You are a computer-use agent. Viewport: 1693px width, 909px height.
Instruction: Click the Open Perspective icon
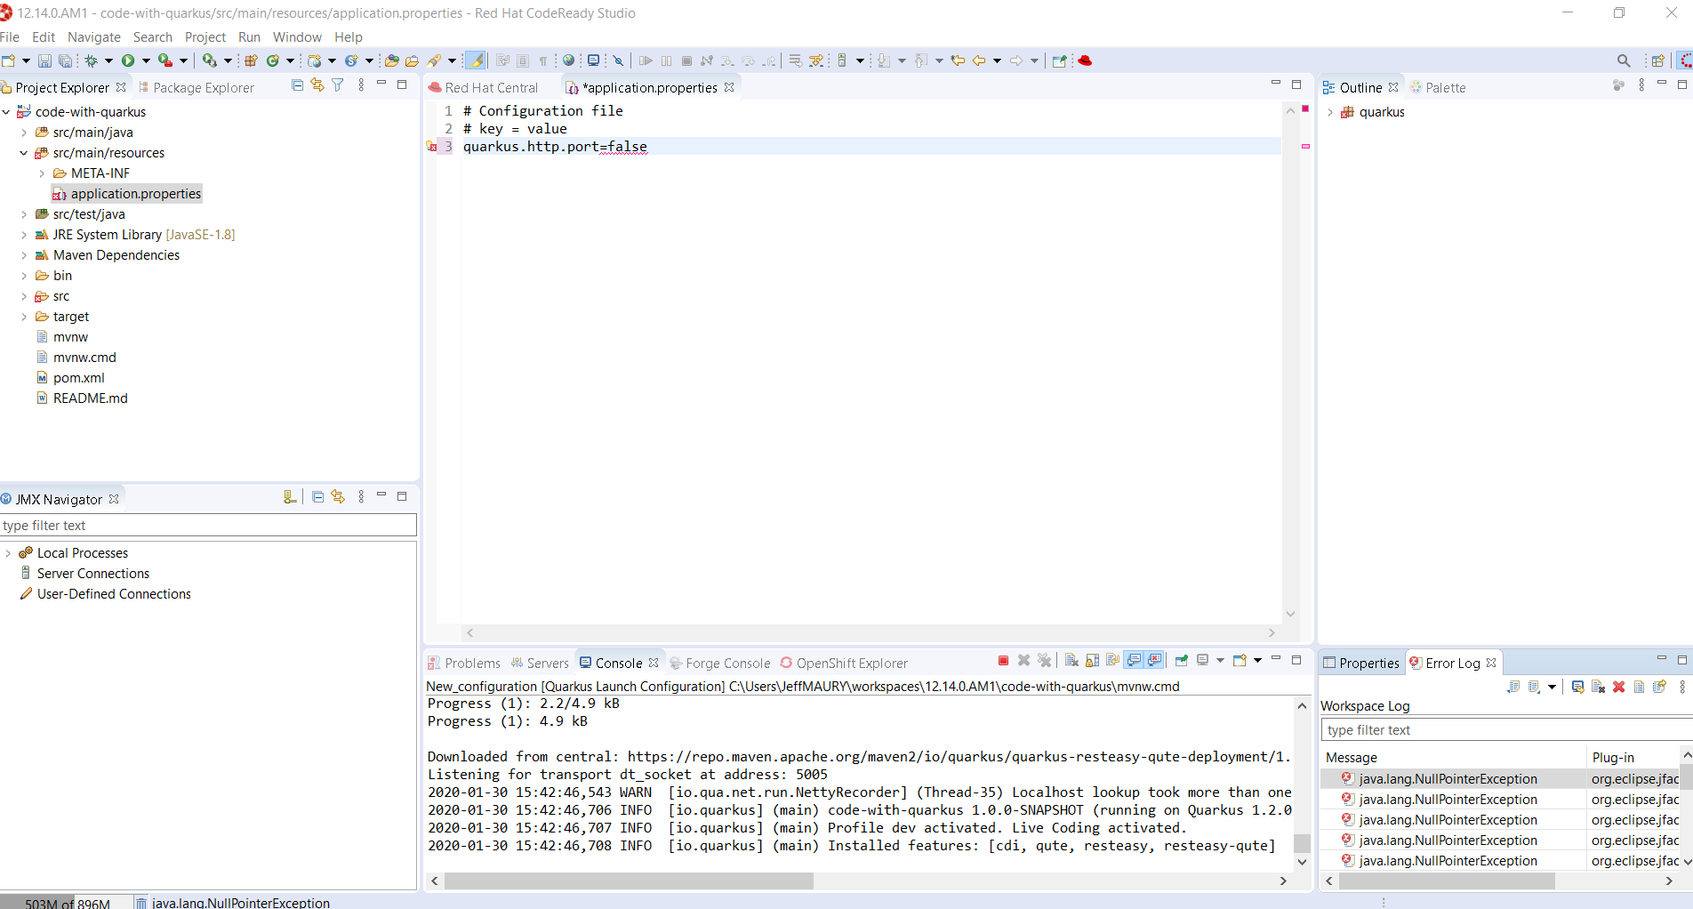tap(1657, 60)
